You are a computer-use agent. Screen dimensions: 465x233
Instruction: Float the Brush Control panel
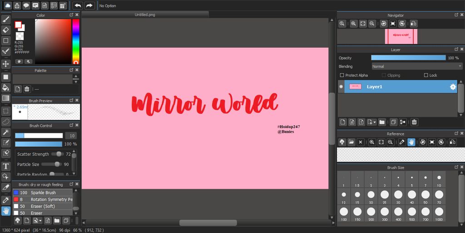point(71,125)
